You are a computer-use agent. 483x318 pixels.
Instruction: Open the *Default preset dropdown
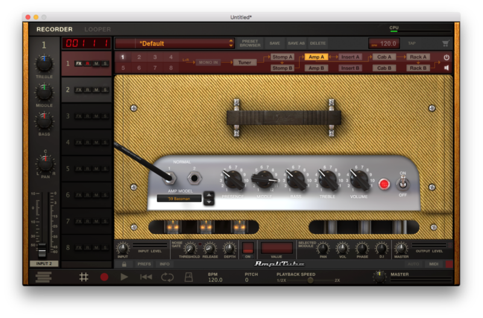(x=175, y=43)
